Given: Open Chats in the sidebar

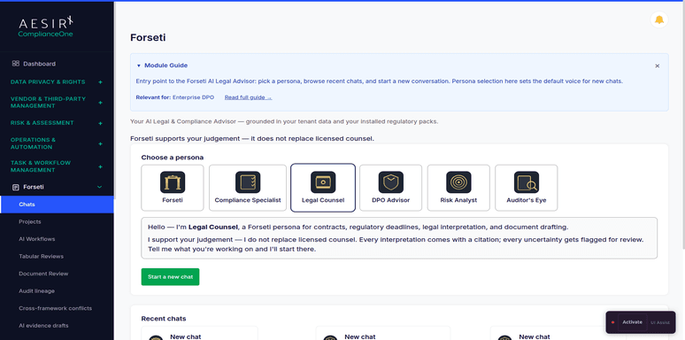Looking at the screenshot, I should (x=57, y=205).
